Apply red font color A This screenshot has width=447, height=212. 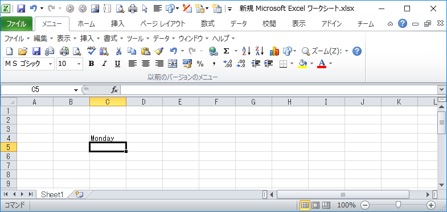pos(322,64)
